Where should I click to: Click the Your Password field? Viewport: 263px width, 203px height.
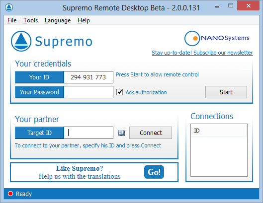tap(88, 92)
